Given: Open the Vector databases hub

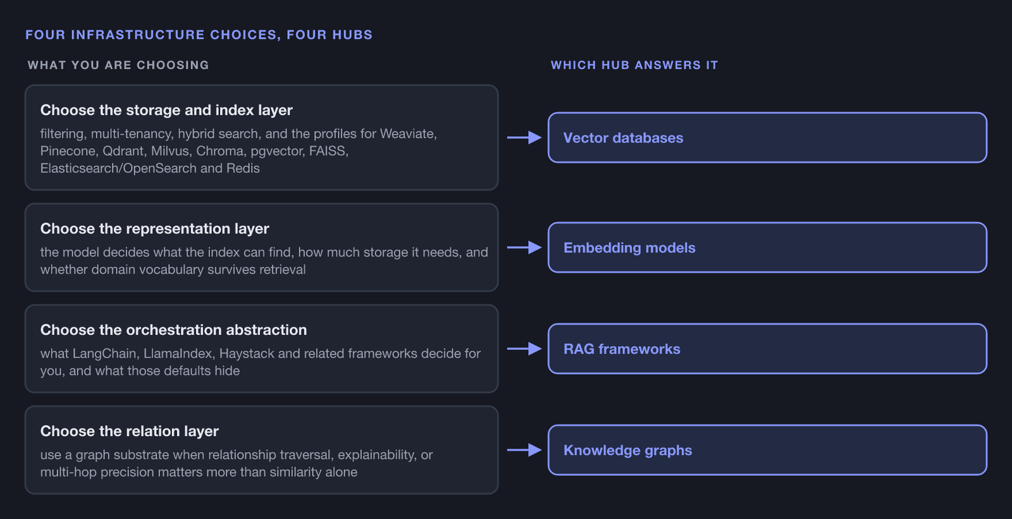Looking at the screenshot, I should (x=767, y=137).
